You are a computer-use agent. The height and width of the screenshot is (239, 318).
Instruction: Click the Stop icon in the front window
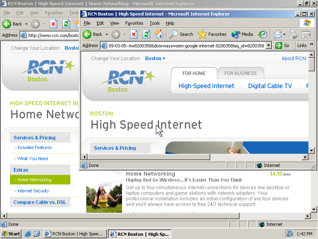click(x=134, y=34)
